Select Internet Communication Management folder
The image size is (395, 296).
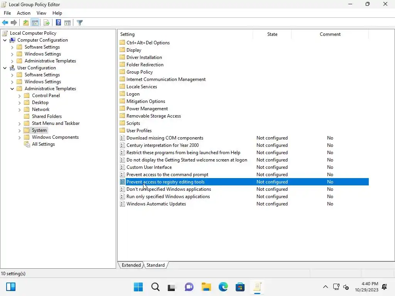click(x=166, y=79)
